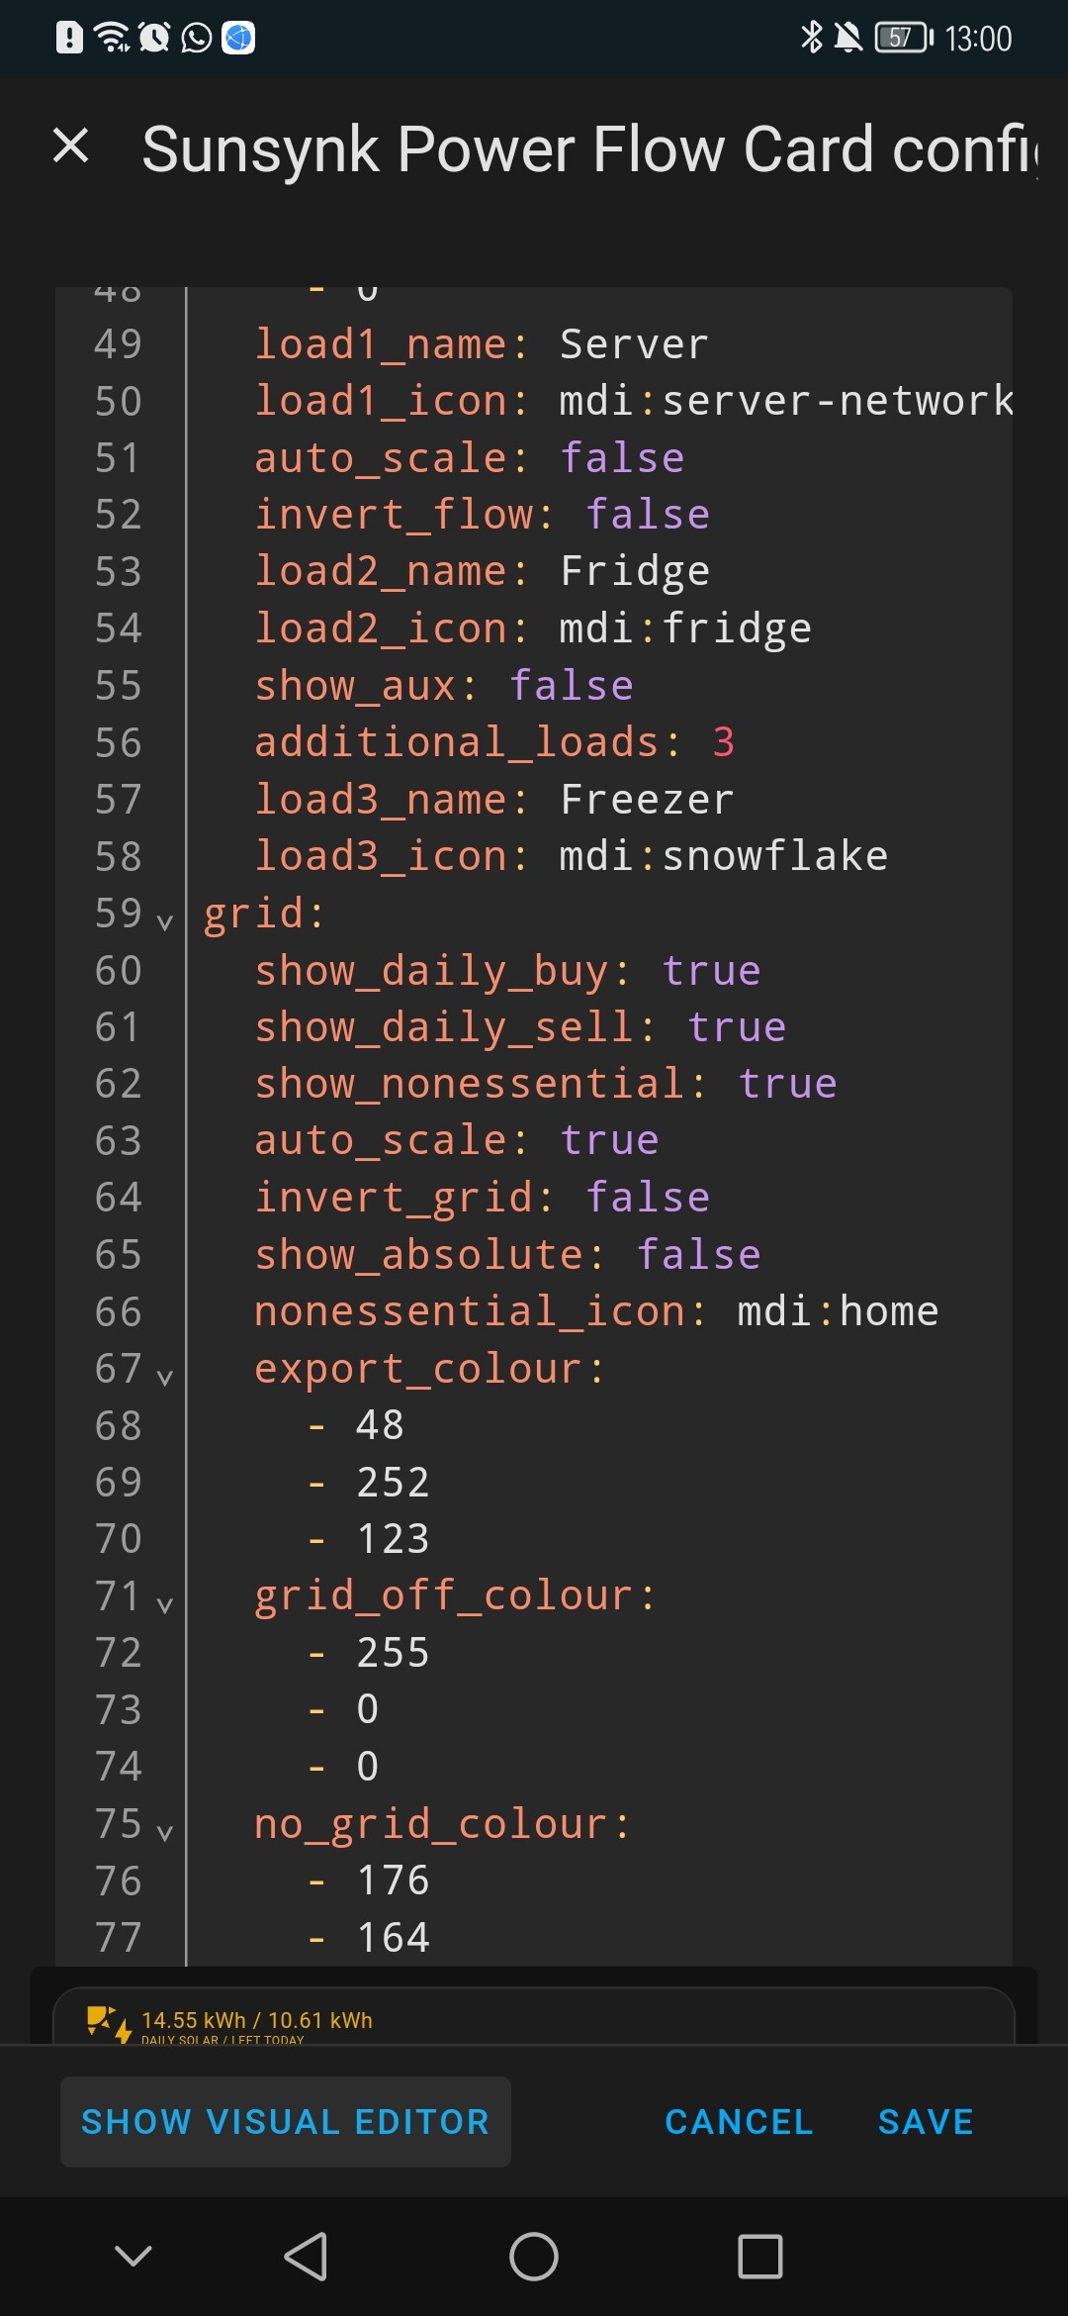Collapse the no_grid_colour fold arrow

(x=165, y=1831)
